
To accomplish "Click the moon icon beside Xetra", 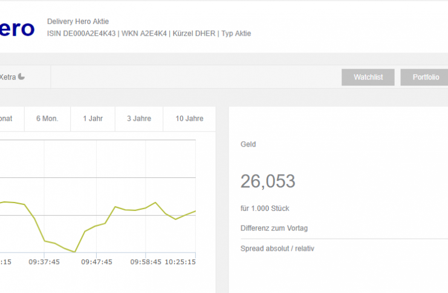I will 21,77.
